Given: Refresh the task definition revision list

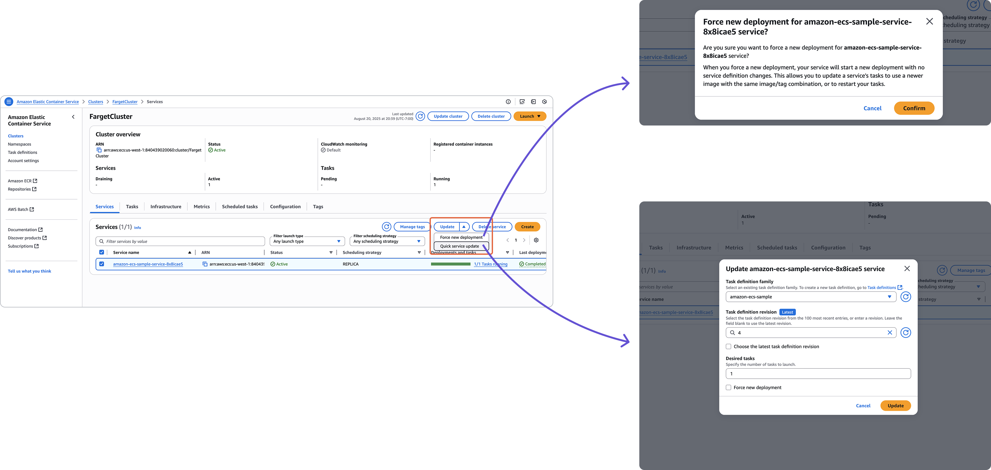Looking at the screenshot, I should (906, 333).
